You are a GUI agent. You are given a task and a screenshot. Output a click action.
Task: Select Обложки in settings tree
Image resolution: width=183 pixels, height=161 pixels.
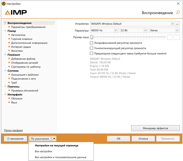(17, 99)
